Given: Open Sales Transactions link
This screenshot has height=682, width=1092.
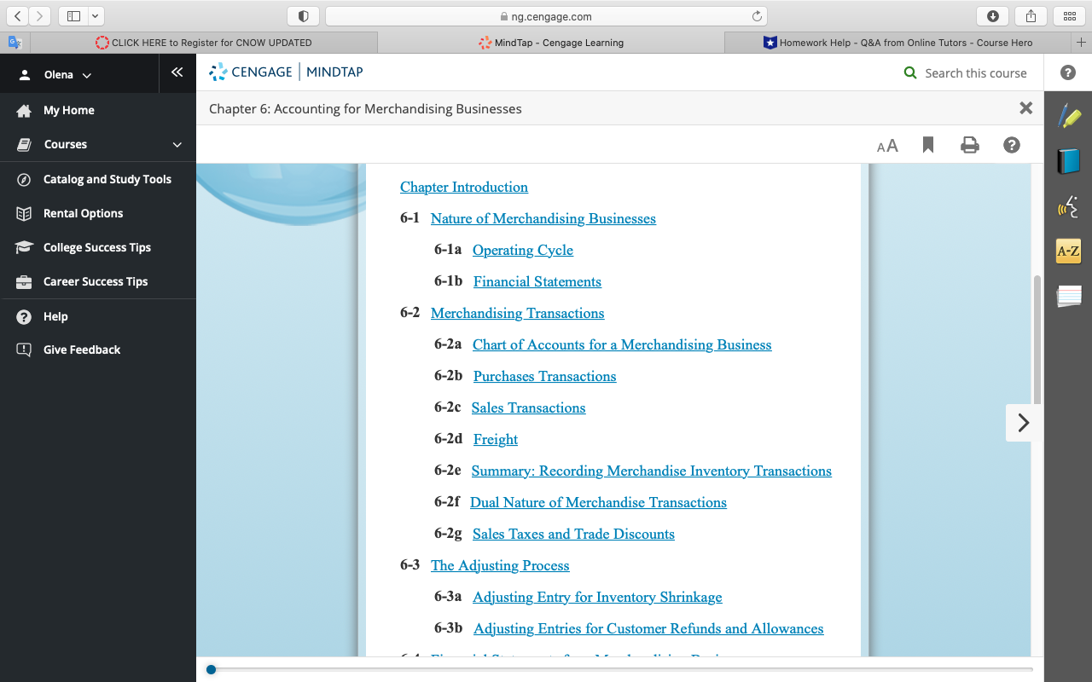Looking at the screenshot, I should click(x=528, y=407).
